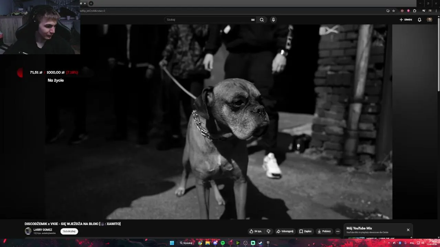Click the POL language indicator
Screen dimensions: 440x247
pyautogui.click(x=412, y=243)
